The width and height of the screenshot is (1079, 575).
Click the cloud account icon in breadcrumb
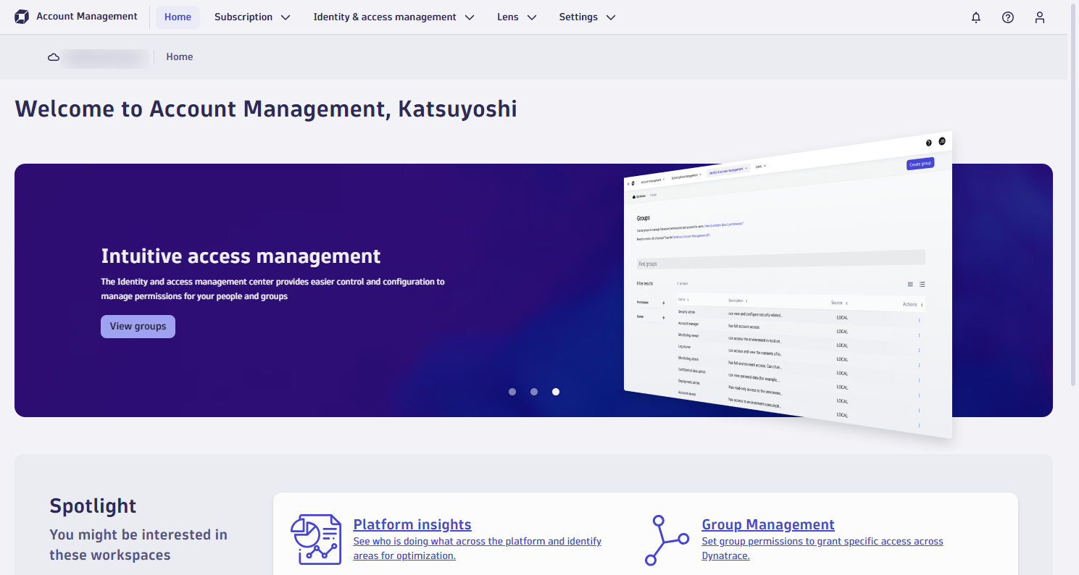click(54, 57)
